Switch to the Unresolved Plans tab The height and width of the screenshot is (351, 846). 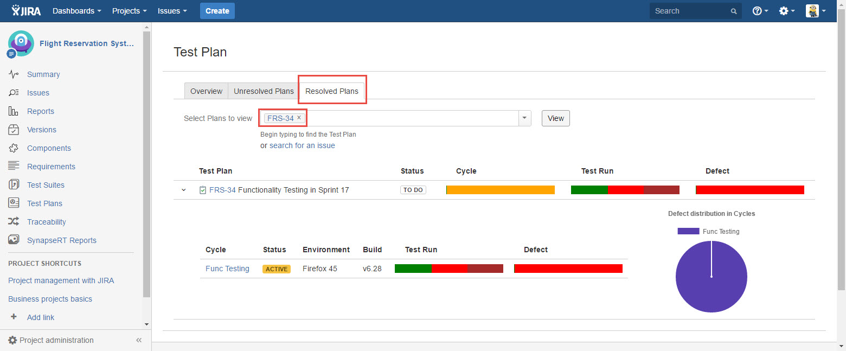(x=264, y=91)
